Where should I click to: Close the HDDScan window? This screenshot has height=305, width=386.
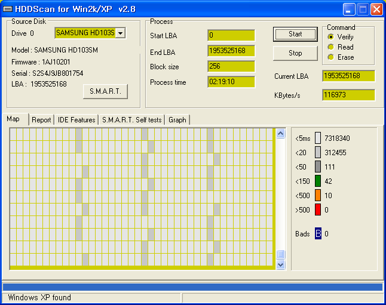tap(376, 10)
